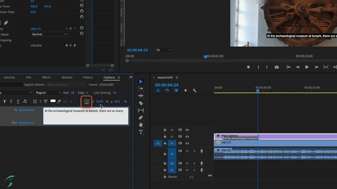Click the caption color white swatch
The image size is (337, 189).
click(x=53, y=101)
